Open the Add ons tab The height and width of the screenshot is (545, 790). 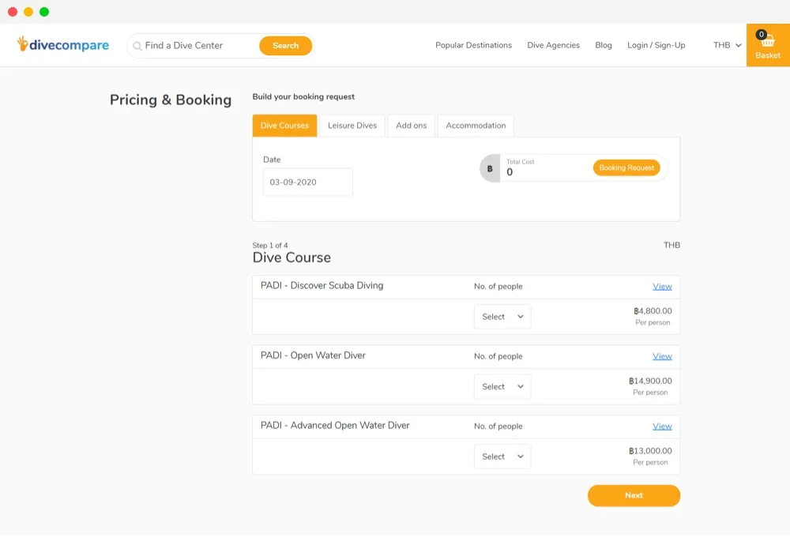(411, 125)
